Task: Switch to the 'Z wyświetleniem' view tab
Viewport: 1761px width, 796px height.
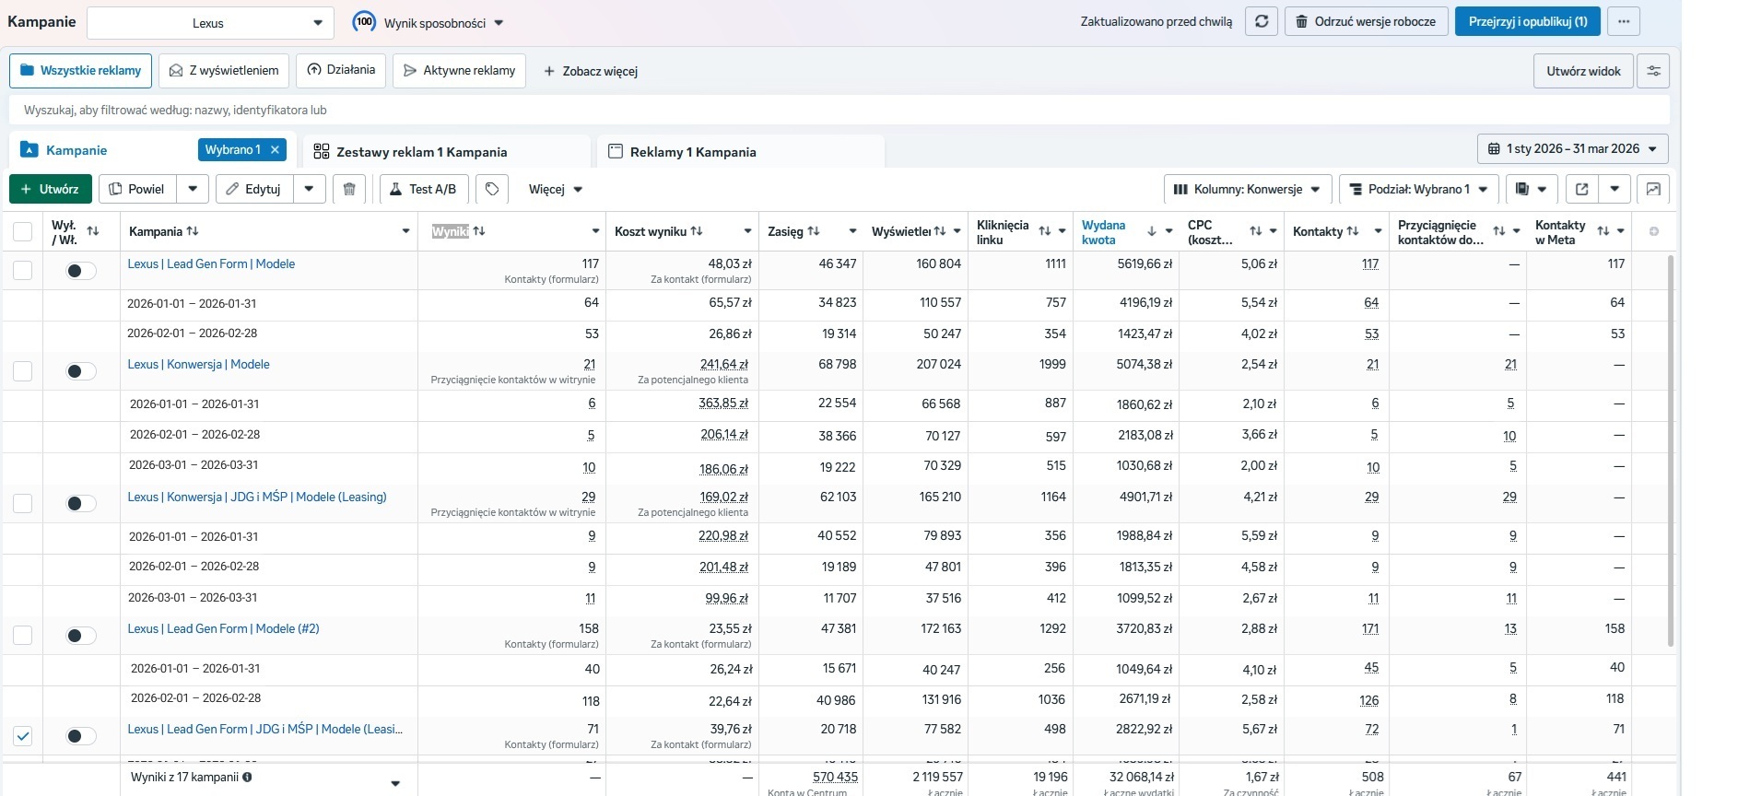Action: [224, 71]
